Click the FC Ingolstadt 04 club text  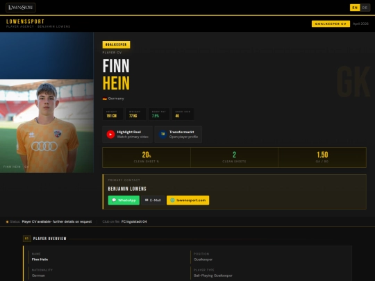pos(134,222)
